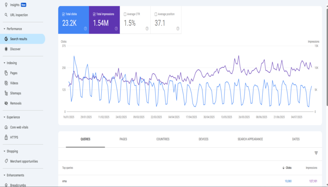Collapse the Indexing section

[4, 63]
